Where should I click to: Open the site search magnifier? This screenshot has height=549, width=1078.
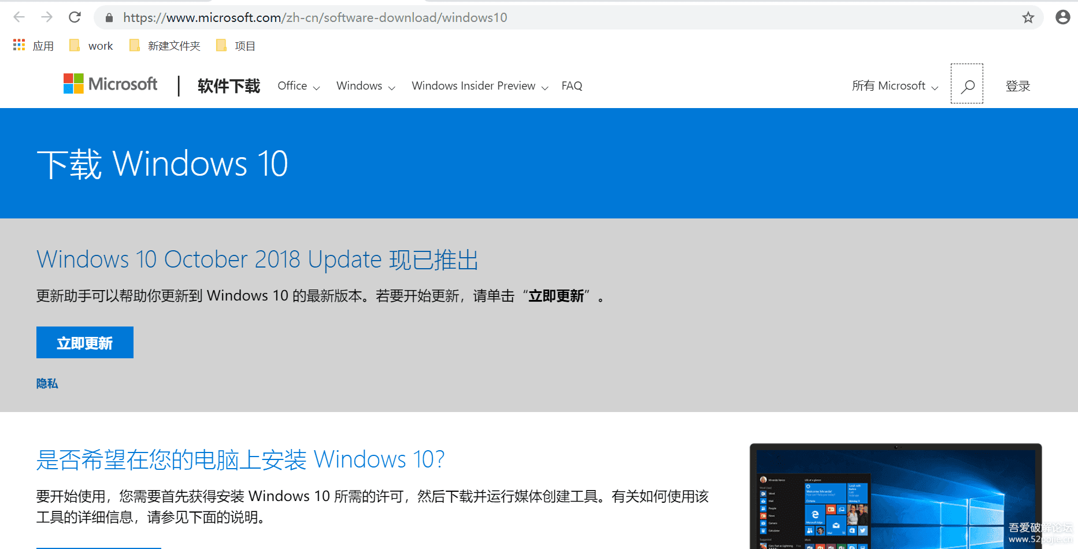click(967, 84)
